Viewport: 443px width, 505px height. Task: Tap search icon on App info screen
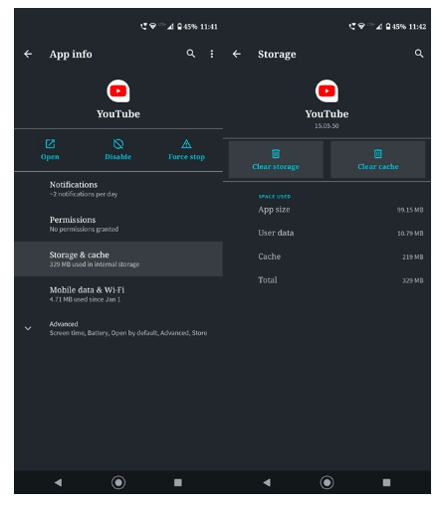pyautogui.click(x=191, y=54)
